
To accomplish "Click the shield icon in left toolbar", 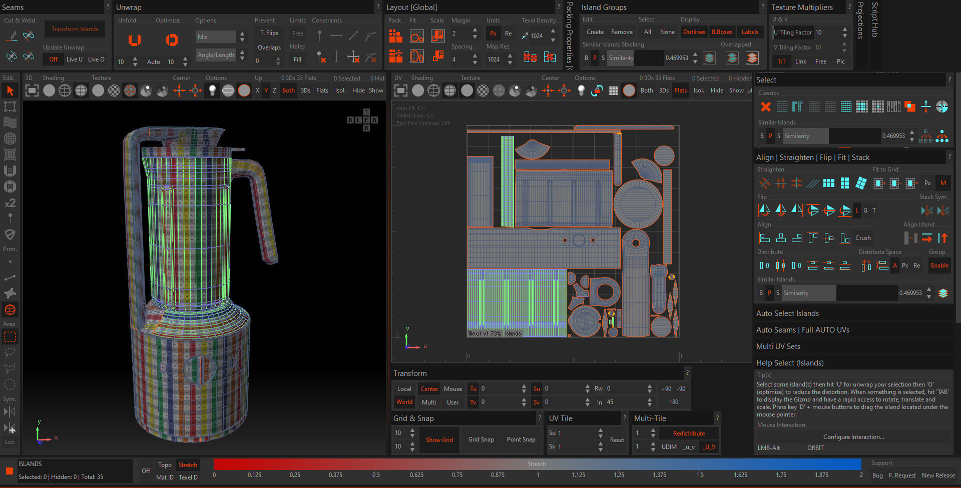I will coord(10,234).
